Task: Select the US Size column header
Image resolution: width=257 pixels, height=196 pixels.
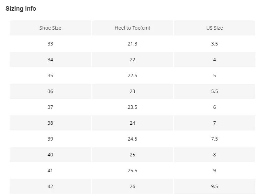Action: click(x=214, y=28)
